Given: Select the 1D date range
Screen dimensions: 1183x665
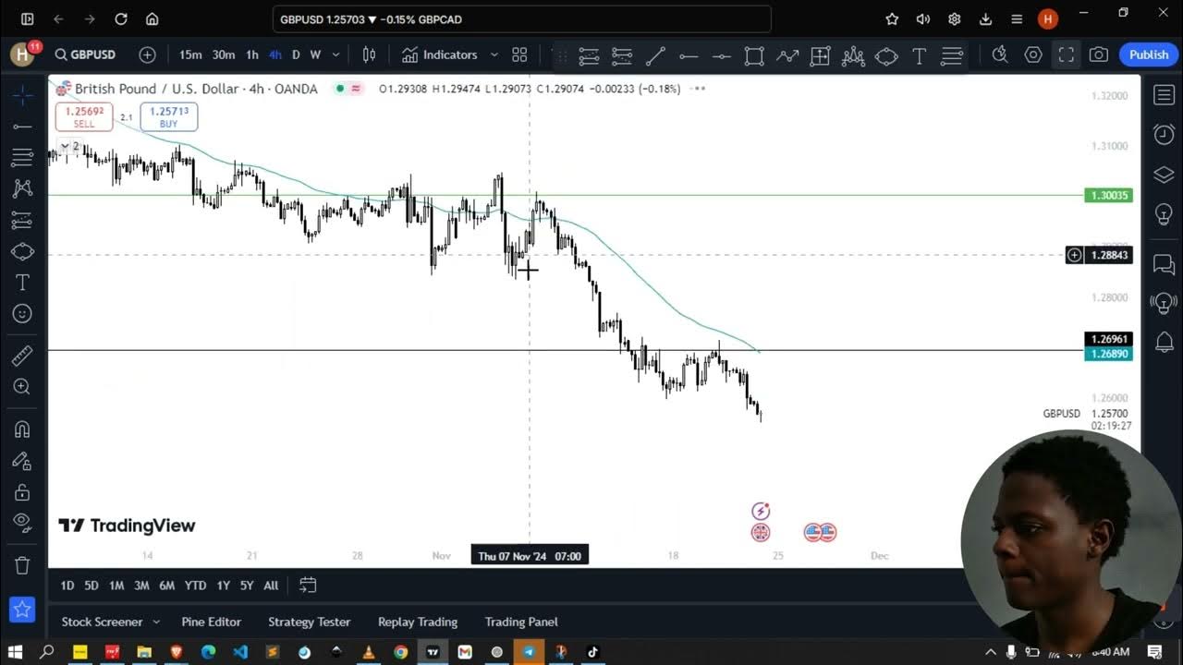Looking at the screenshot, I should 67,586.
